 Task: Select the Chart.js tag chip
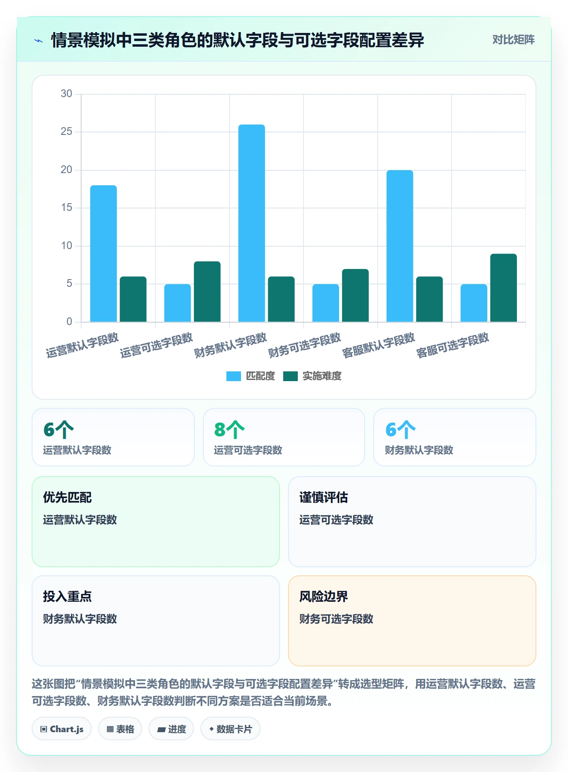pyautogui.click(x=62, y=729)
